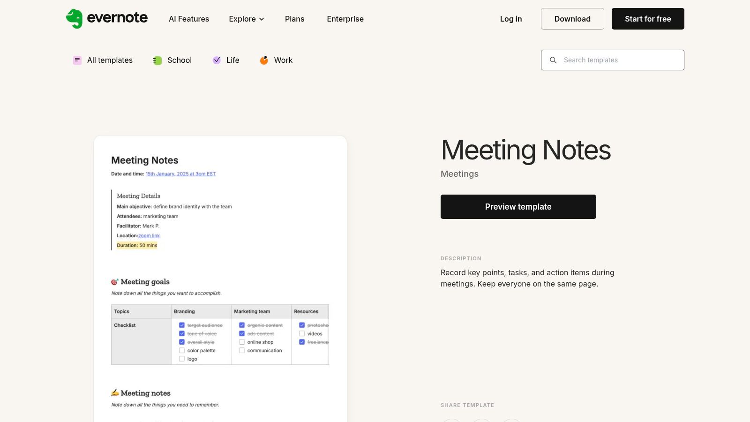Click the orange Work category icon

(264, 60)
